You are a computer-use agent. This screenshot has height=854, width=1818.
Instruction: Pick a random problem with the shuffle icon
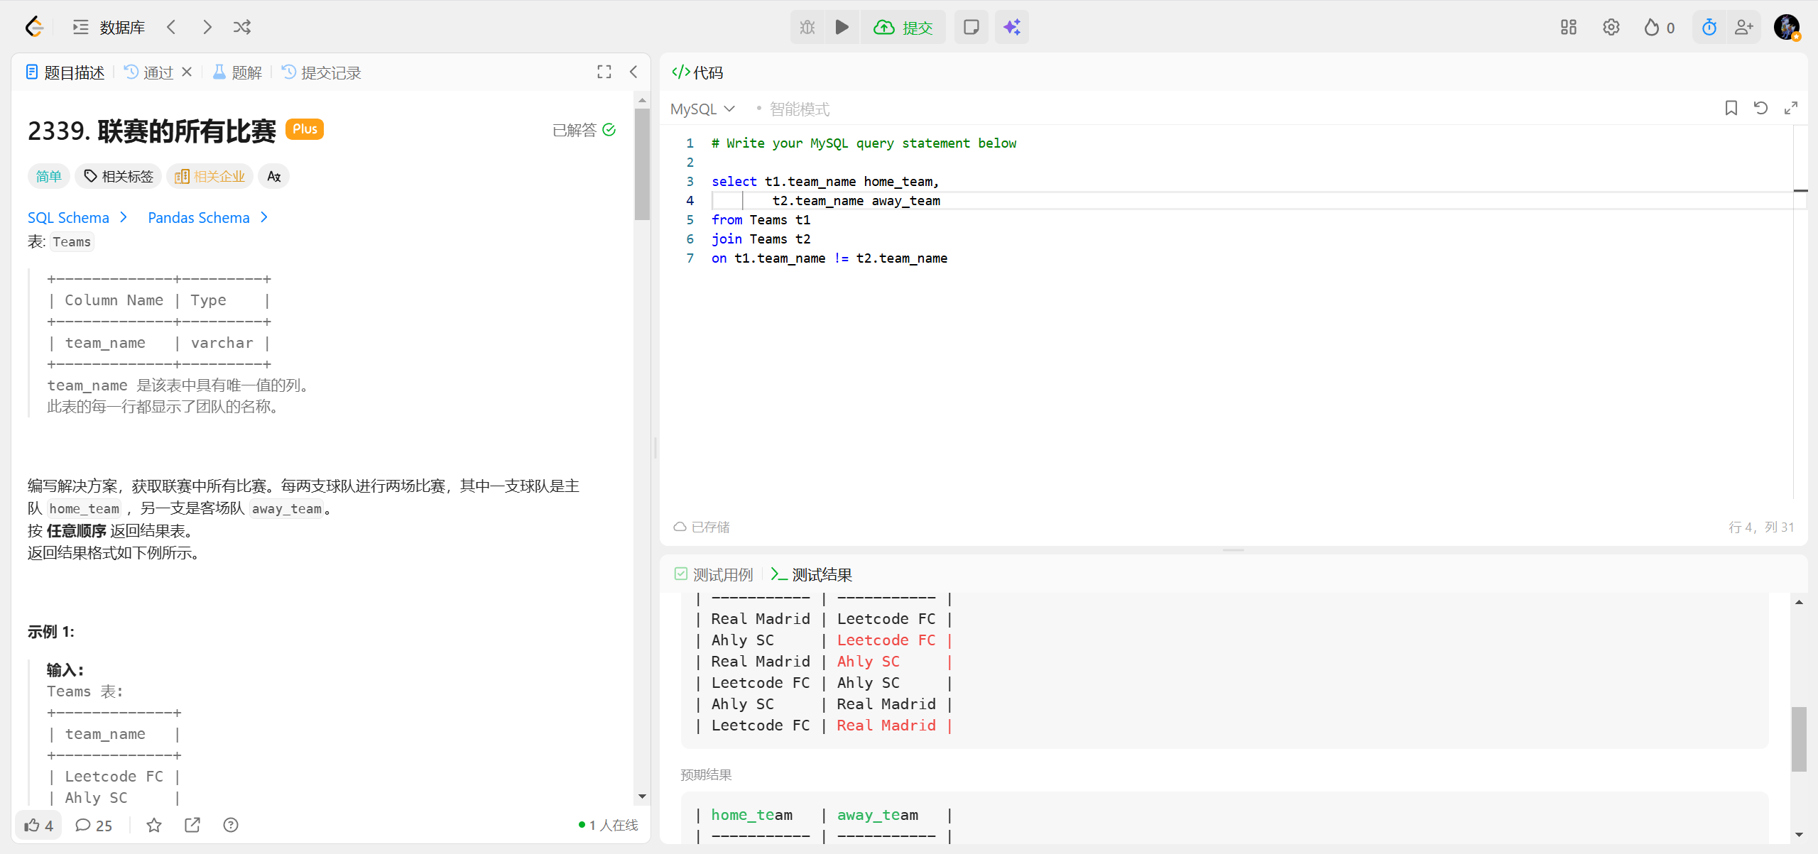coord(242,27)
